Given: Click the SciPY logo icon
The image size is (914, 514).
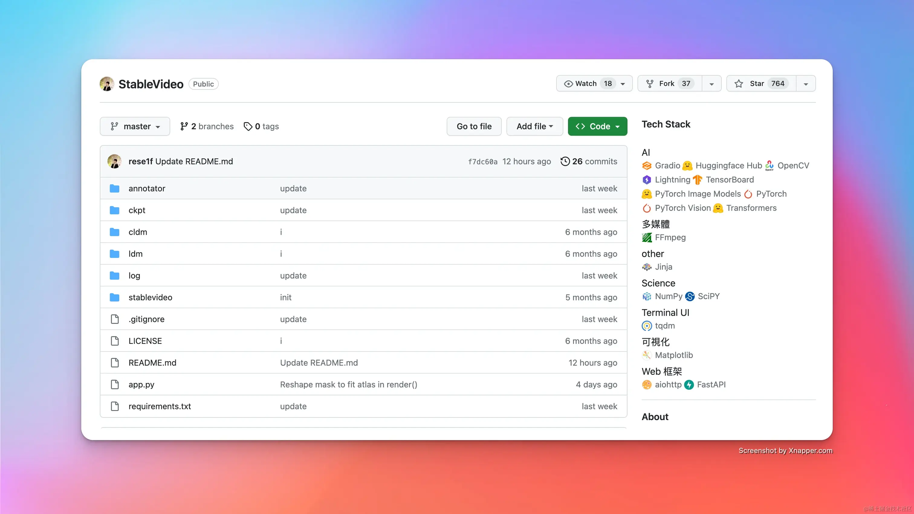Looking at the screenshot, I should click(x=690, y=296).
